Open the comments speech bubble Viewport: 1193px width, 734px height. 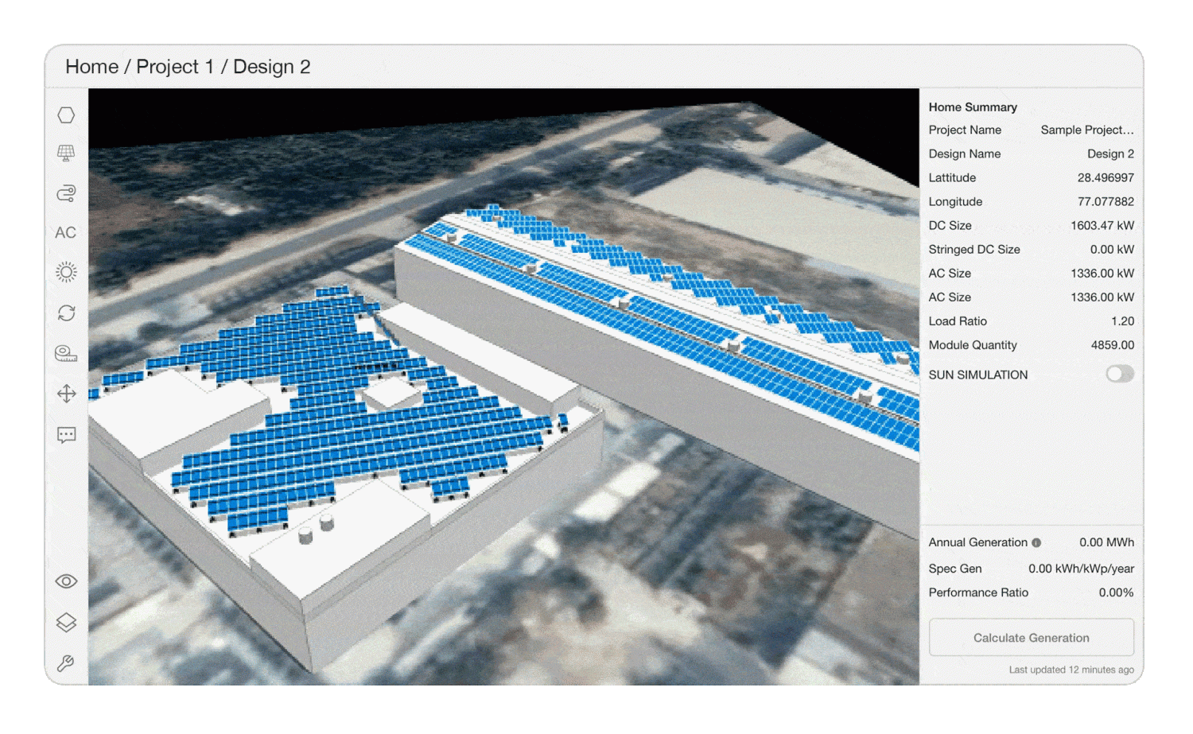pyautogui.click(x=66, y=435)
